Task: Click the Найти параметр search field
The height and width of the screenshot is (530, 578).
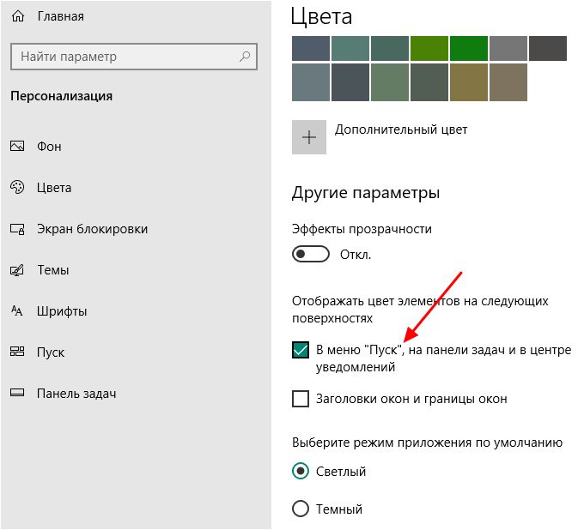Action: pos(134,57)
